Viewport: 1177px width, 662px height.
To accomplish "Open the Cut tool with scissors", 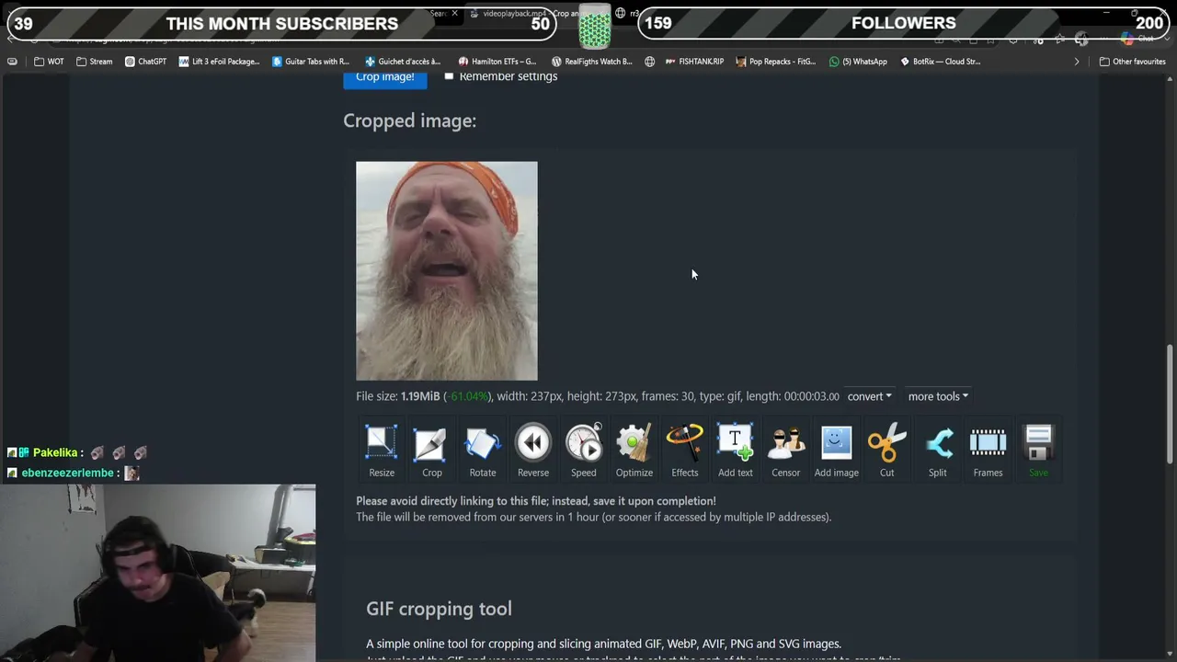I will (x=887, y=451).
